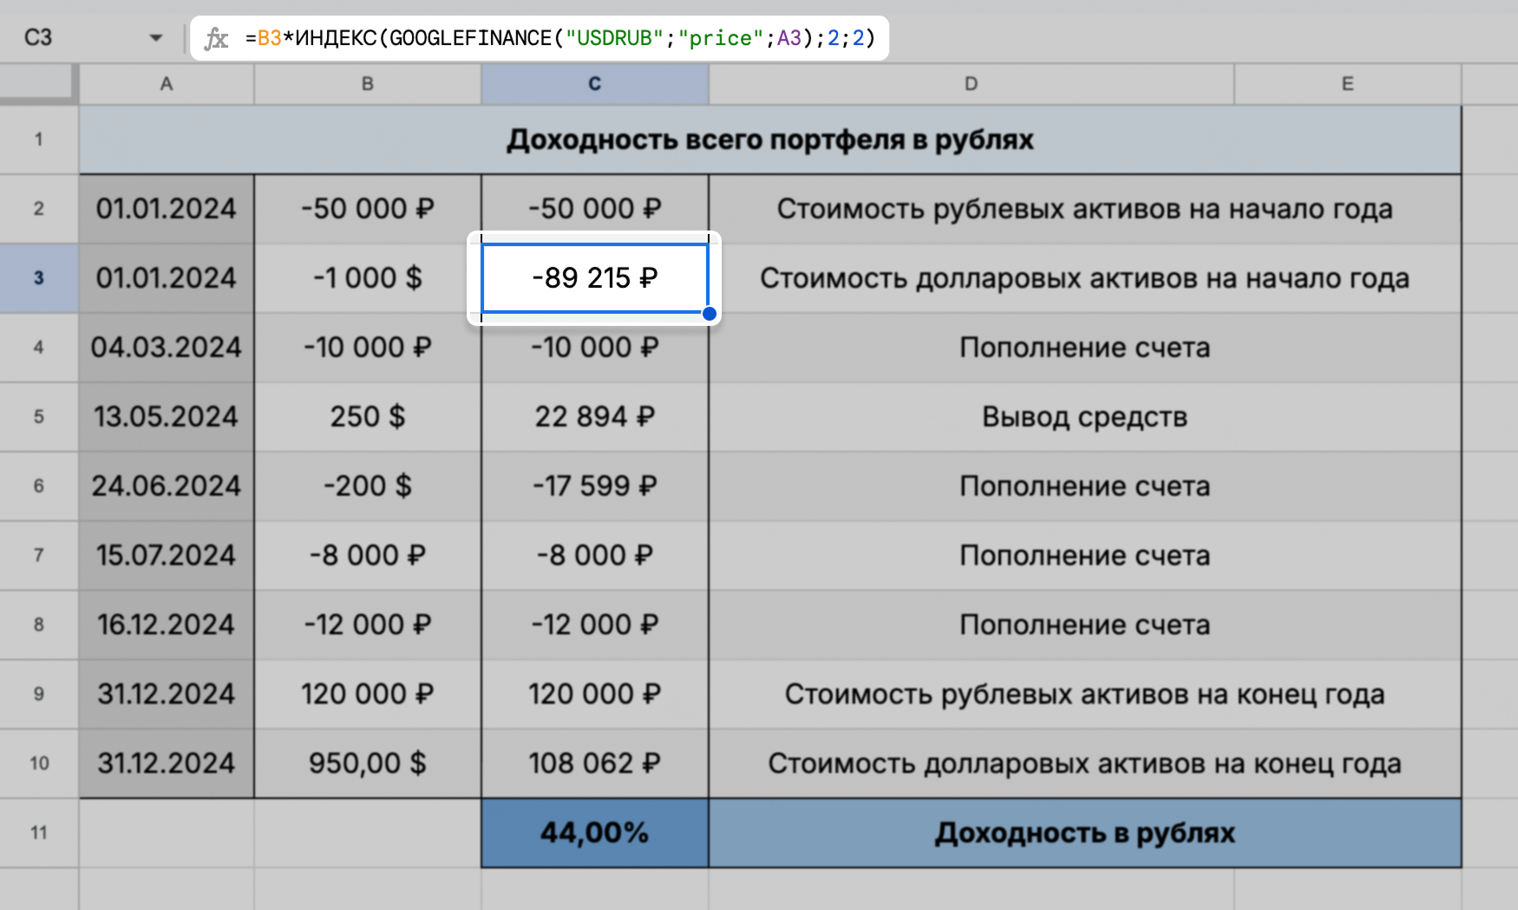Select the date cell 31.12.2024 in row 9
Screen dimensions: 1518x910
[166, 693]
